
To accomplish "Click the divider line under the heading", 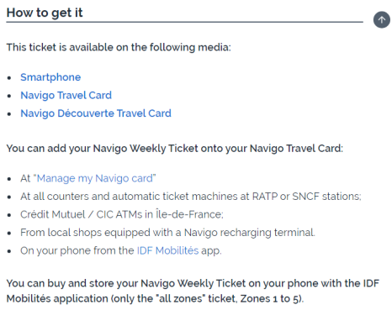I will click(x=184, y=22).
